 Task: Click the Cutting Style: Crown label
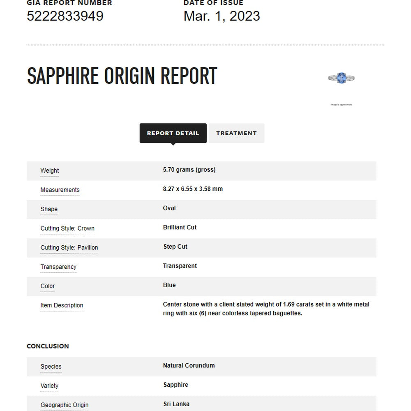[67, 228]
